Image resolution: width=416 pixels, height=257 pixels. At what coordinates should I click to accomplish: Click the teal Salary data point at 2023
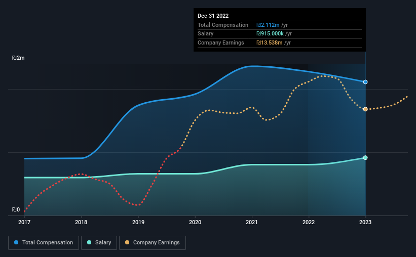(365, 158)
